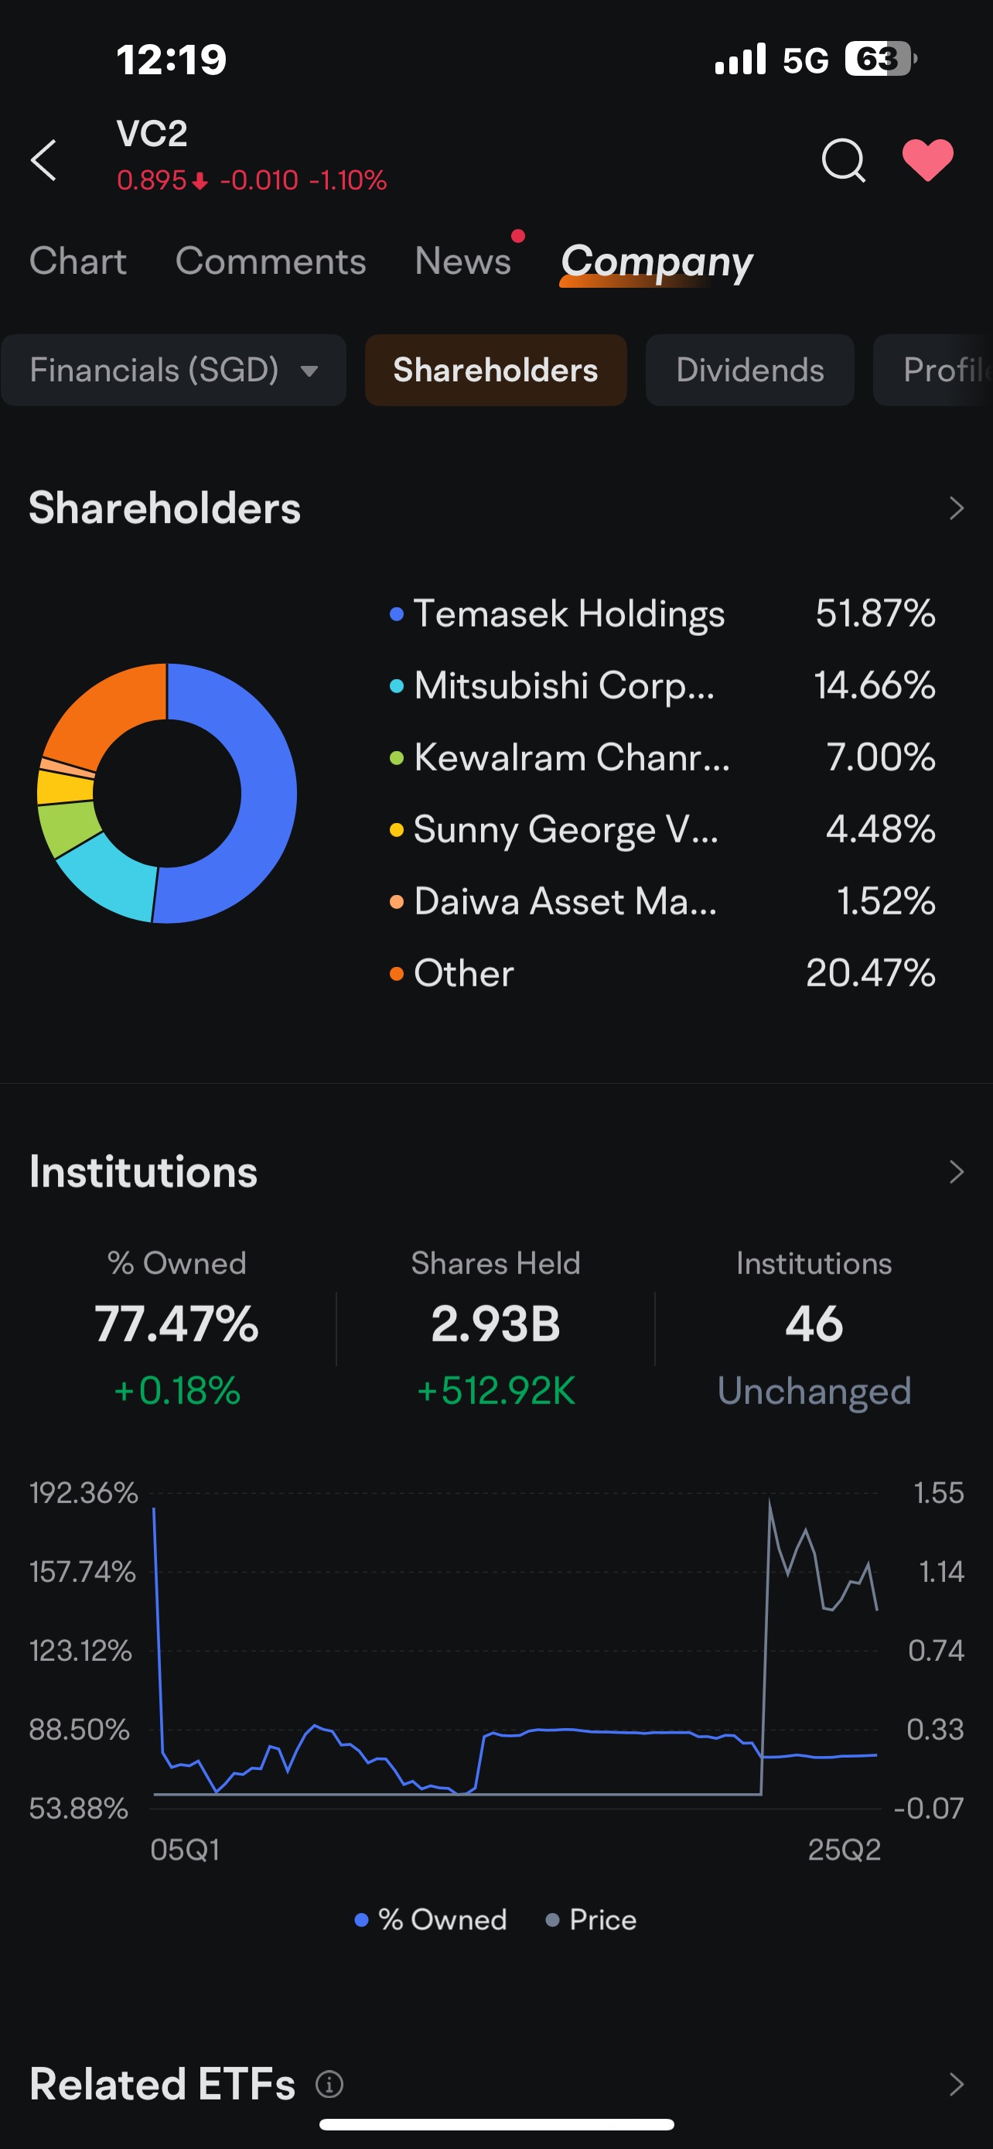Tap the Mitsubishi Corp shareholder row
993x2149 pixels.
[x=662, y=685]
